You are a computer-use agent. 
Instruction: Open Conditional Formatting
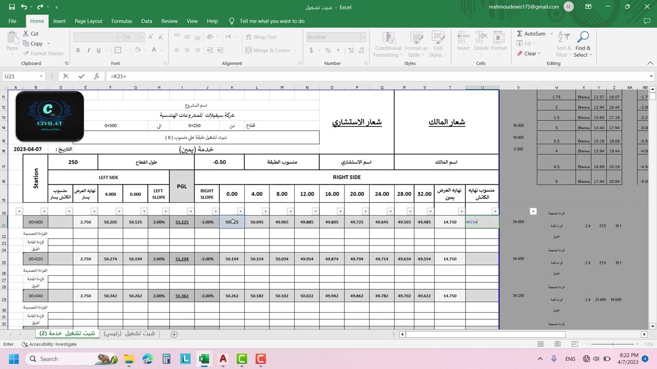coord(389,45)
